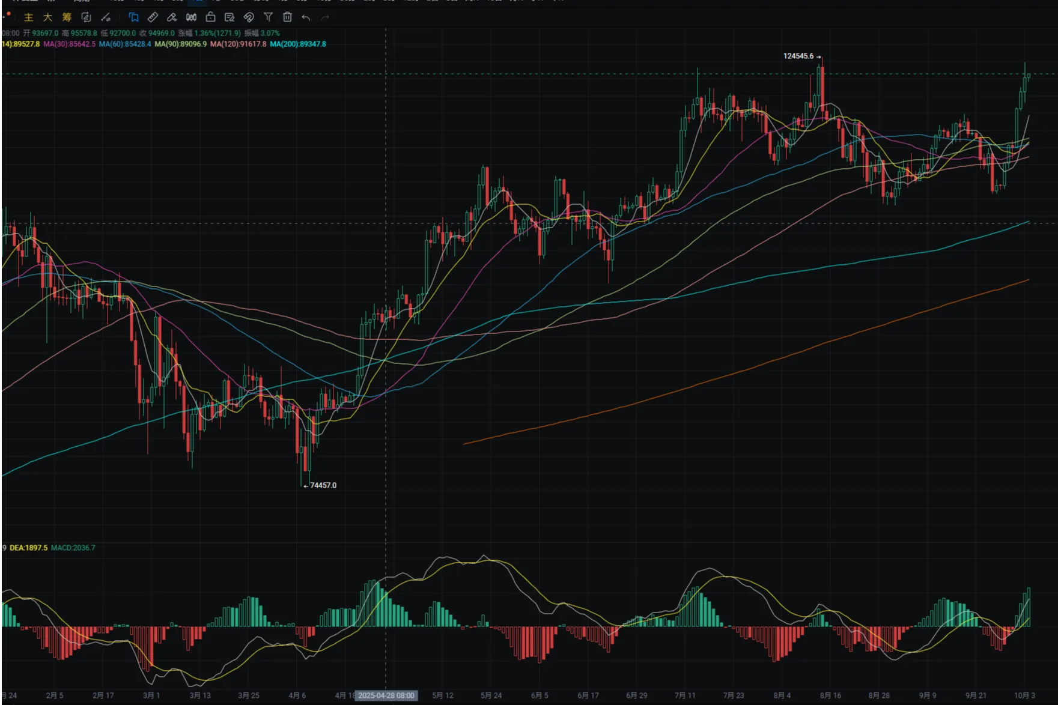Click the MA(200) indicator label
1058x705 pixels.
(x=298, y=44)
